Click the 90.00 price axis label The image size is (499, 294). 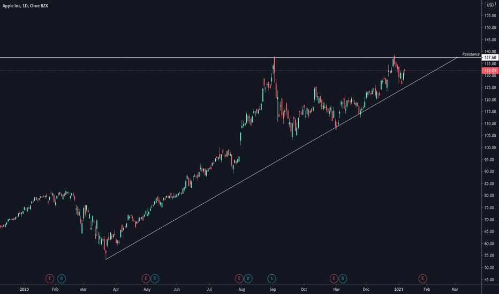click(490, 172)
